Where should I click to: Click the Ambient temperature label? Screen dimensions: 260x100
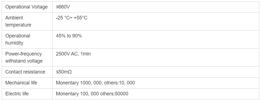18,21
